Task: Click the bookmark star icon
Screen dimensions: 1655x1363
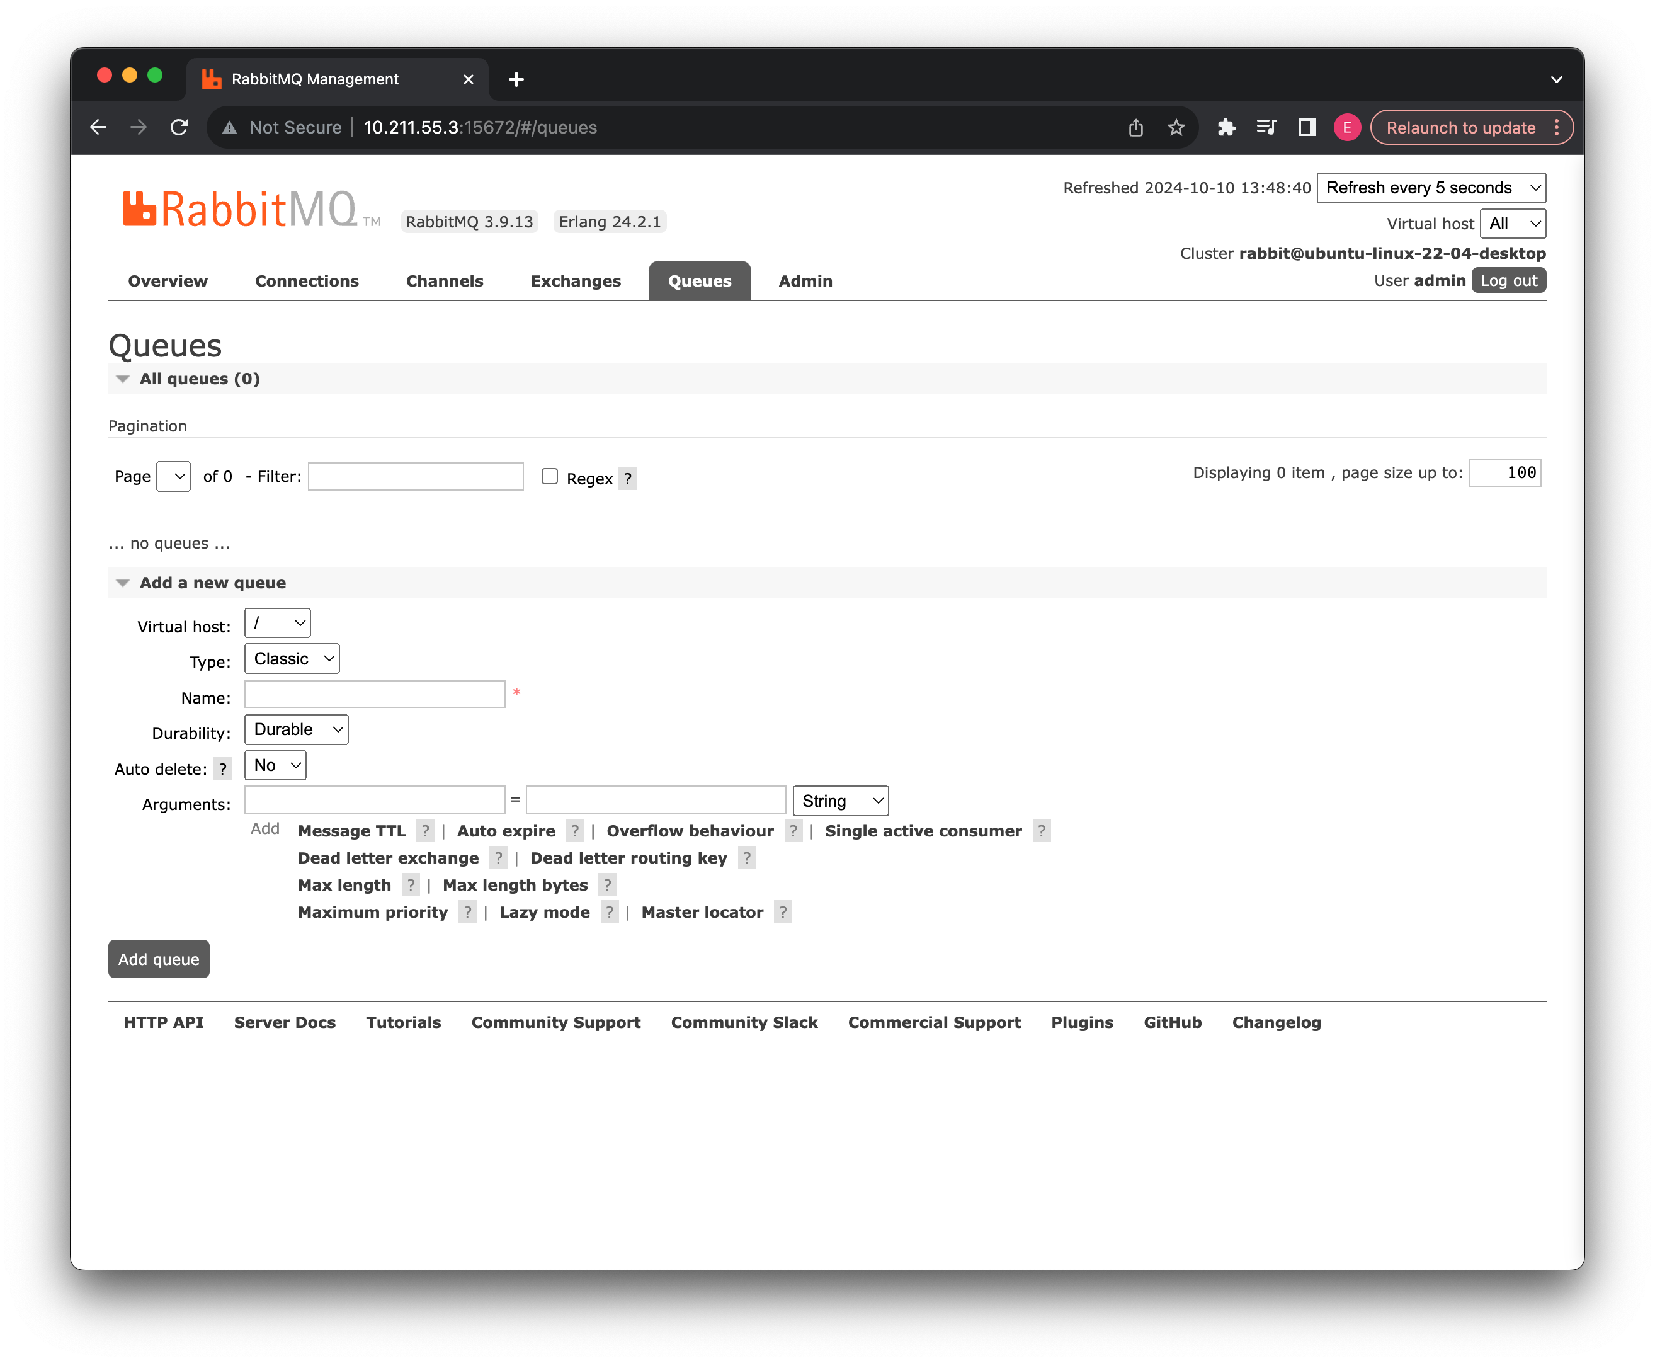Action: click(1175, 127)
